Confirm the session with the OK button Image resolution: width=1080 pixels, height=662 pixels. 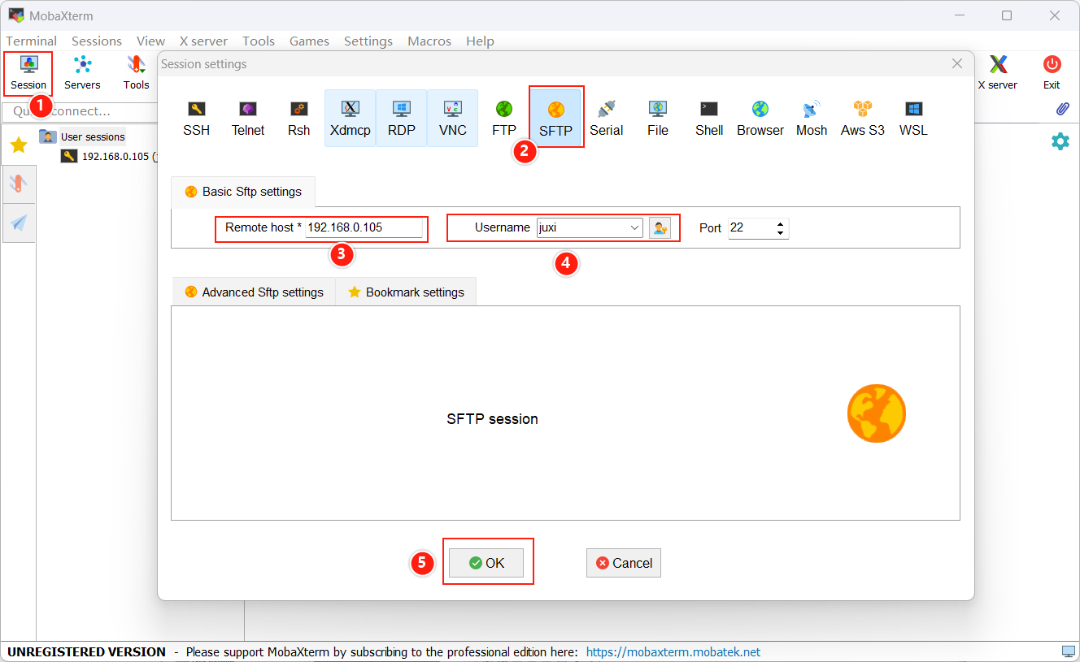pos(486,563)
